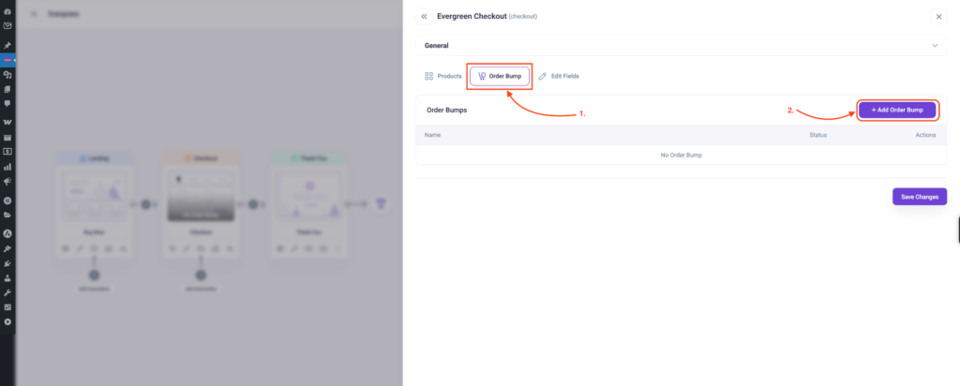The width and height of the screenshot is (960, 386).
Task: Open Marketing megaphone icon in sidebar
Action: [7, 181]
